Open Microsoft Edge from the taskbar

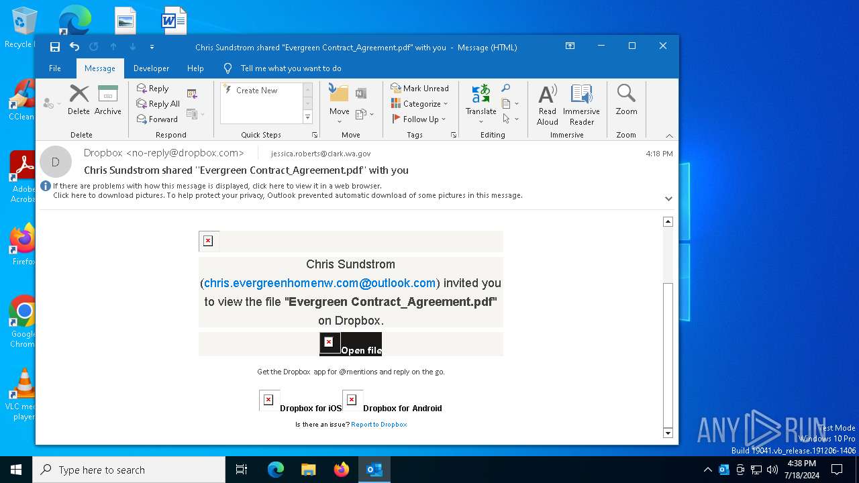pos(276,470)
